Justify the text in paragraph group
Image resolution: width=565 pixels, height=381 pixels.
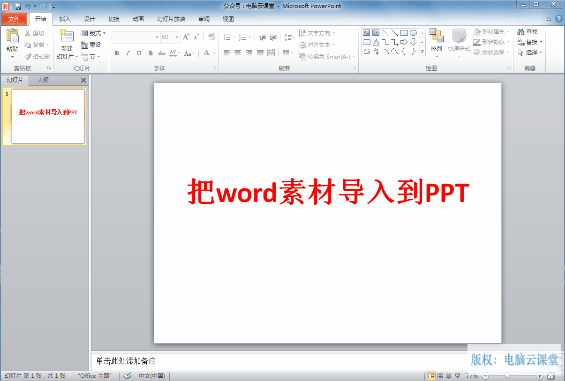(260, 53)
